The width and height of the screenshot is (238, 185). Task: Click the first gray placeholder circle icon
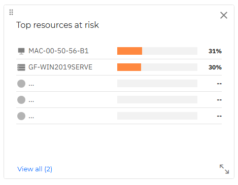[x=21, y=84]
